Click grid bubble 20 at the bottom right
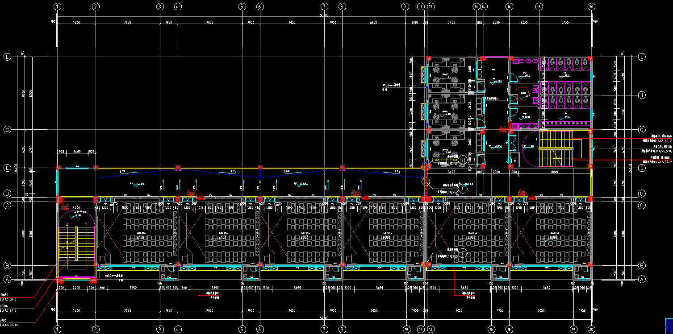 point(592,329)
